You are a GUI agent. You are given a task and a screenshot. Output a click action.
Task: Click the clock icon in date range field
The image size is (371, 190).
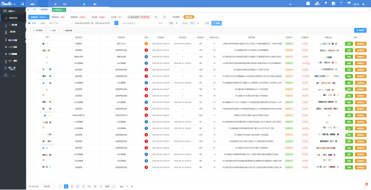tap(72, 23)
